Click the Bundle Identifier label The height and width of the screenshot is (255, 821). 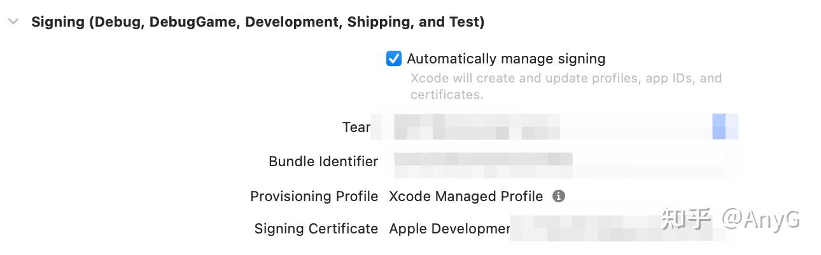click(323, 162)
